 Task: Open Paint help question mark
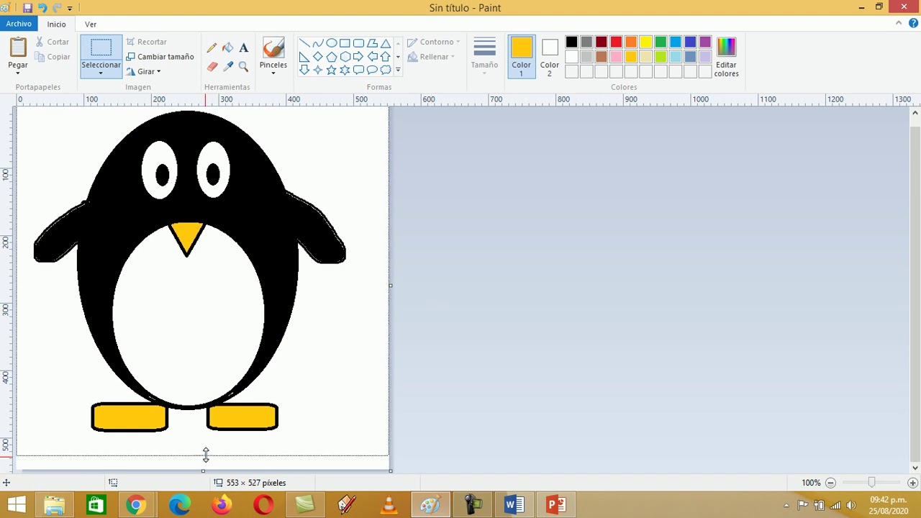pos(914,24)
